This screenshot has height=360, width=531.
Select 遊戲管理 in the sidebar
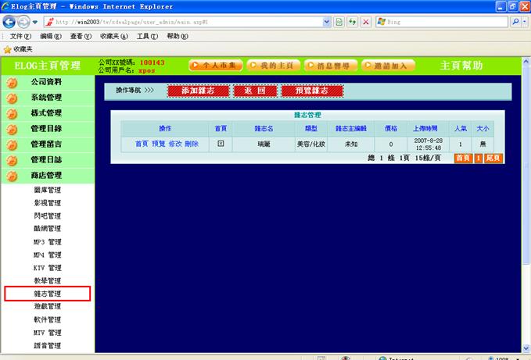pyautogui.click(x=47, y=307)
